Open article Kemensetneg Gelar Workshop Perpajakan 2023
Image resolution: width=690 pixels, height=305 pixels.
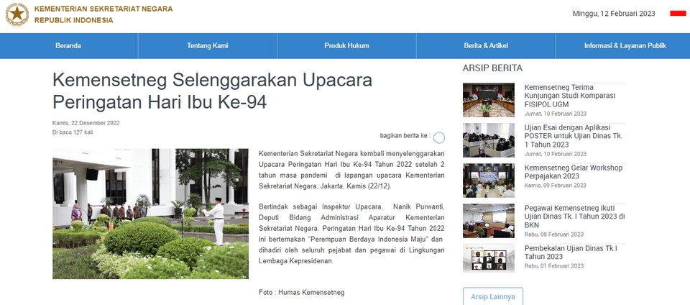click(x=574, y=172)
